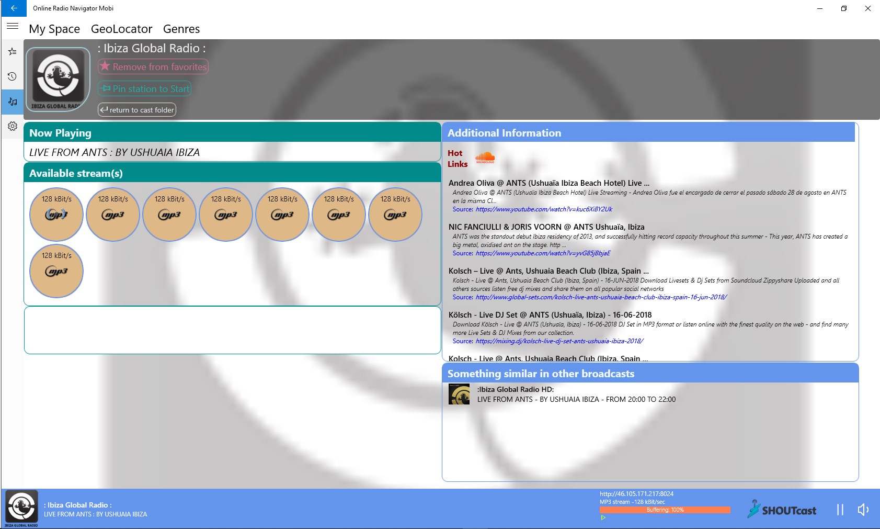Follow the global-sets.com source link
This screenshot has height=529, width=880.
click(x=601, y=297)
